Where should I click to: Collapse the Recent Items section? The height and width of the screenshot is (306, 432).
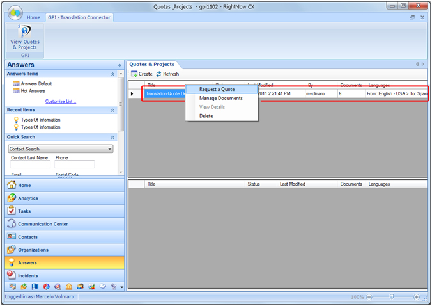coord(113,110)
